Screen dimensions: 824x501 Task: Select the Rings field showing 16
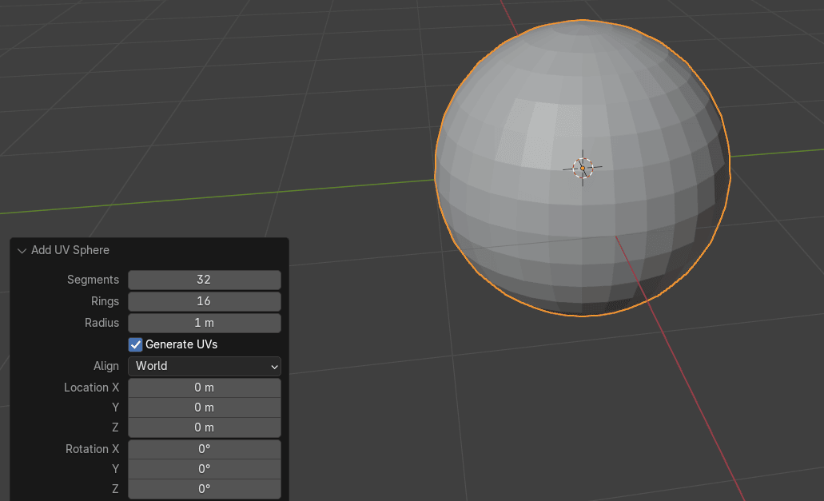pyautogui.click(x=204, y=301)
